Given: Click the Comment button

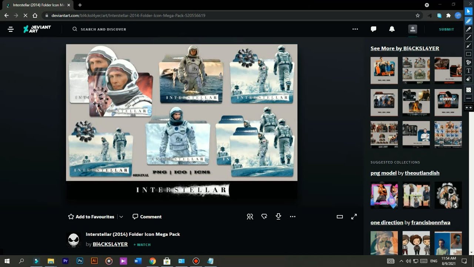Looking at the screenshot, I should (147, 217).
